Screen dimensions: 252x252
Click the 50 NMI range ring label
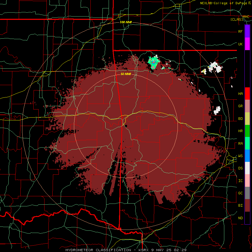[x=126, y=74]
